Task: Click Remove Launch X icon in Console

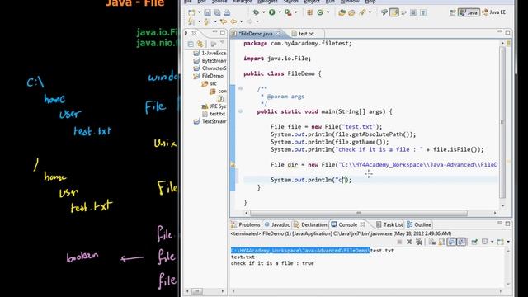Action: pyautogui.click(x=409, y=242)
